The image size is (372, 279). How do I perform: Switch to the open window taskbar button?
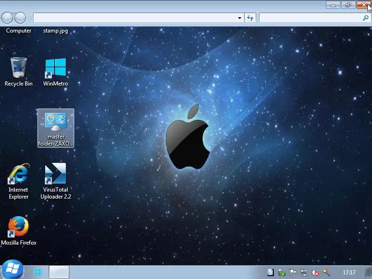tap(59, 272)
